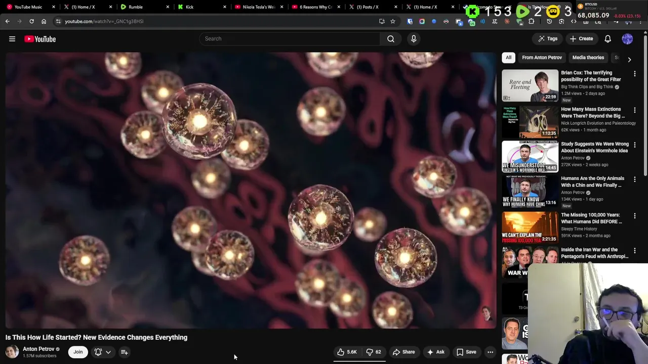Select the From Anton Petrov chip

(x=542, y=58)
